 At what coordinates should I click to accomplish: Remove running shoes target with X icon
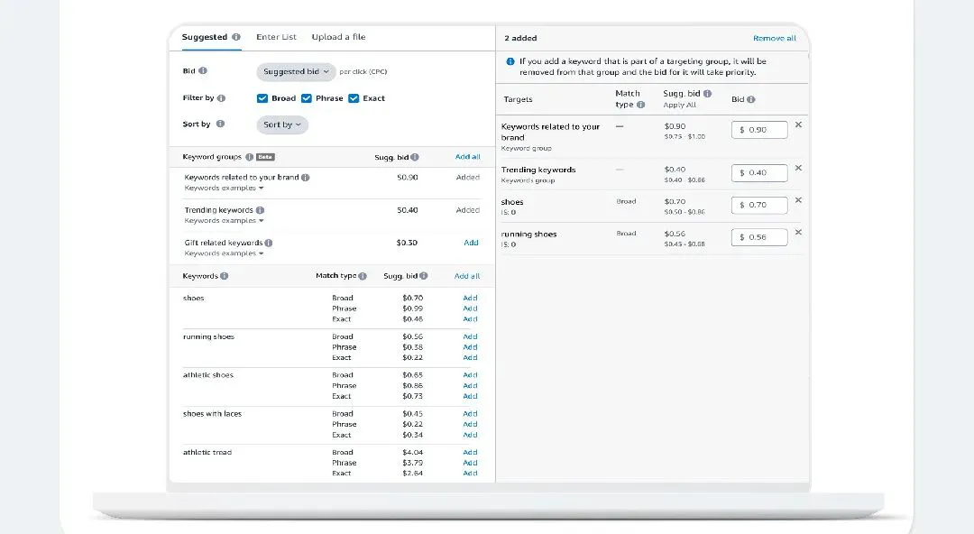coord(798,233)
